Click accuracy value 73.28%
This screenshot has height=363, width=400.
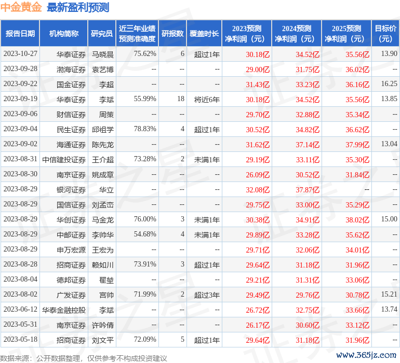[x=145, y=159]
